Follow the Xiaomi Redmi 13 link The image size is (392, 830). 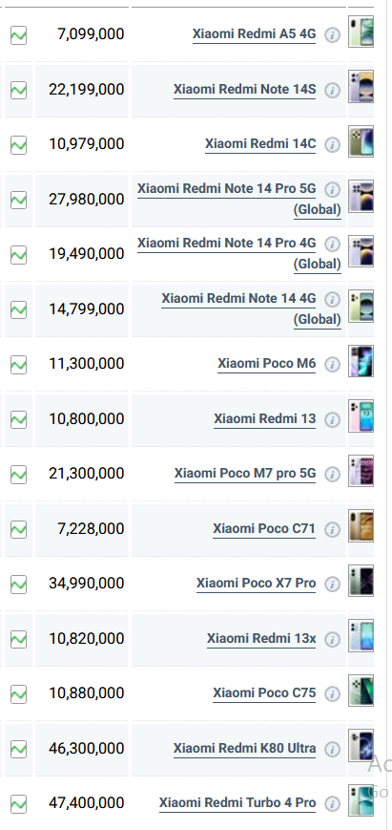pos(265,418)
